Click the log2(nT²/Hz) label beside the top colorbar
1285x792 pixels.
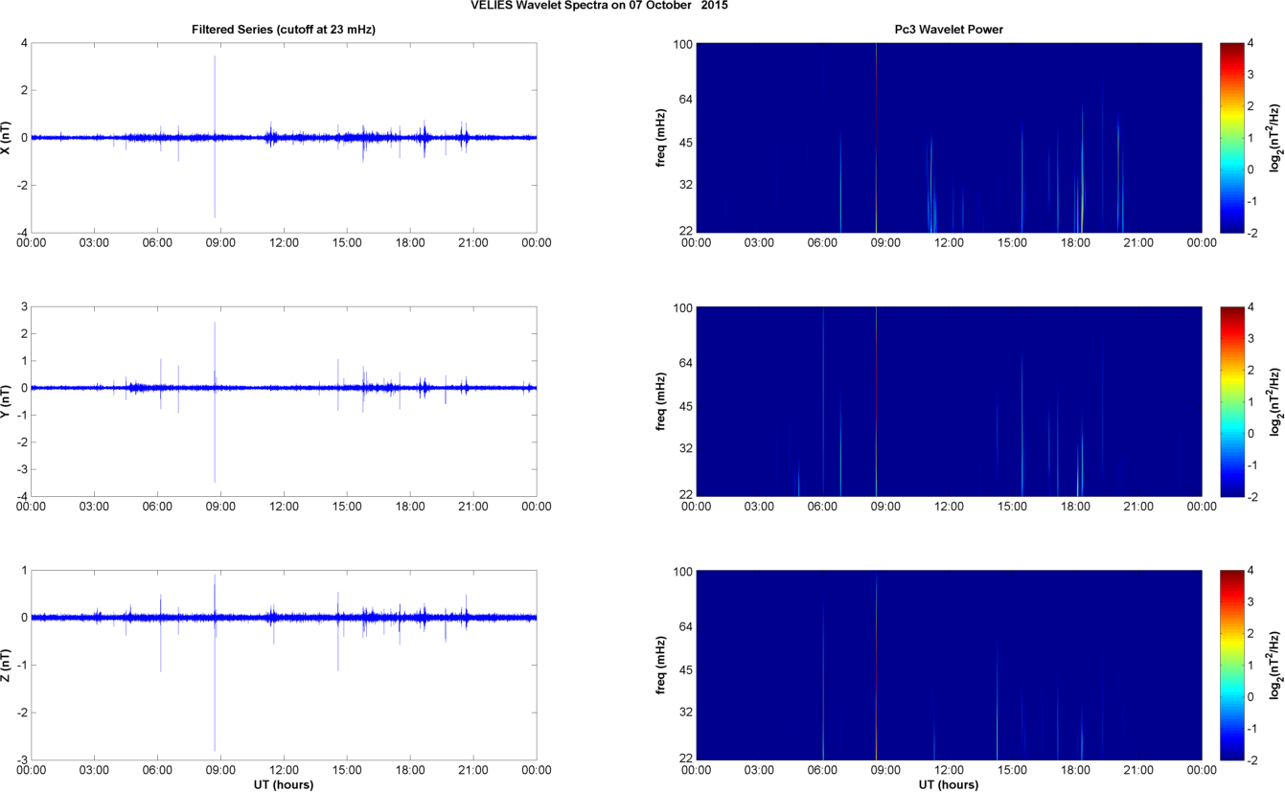point(1275,138)
